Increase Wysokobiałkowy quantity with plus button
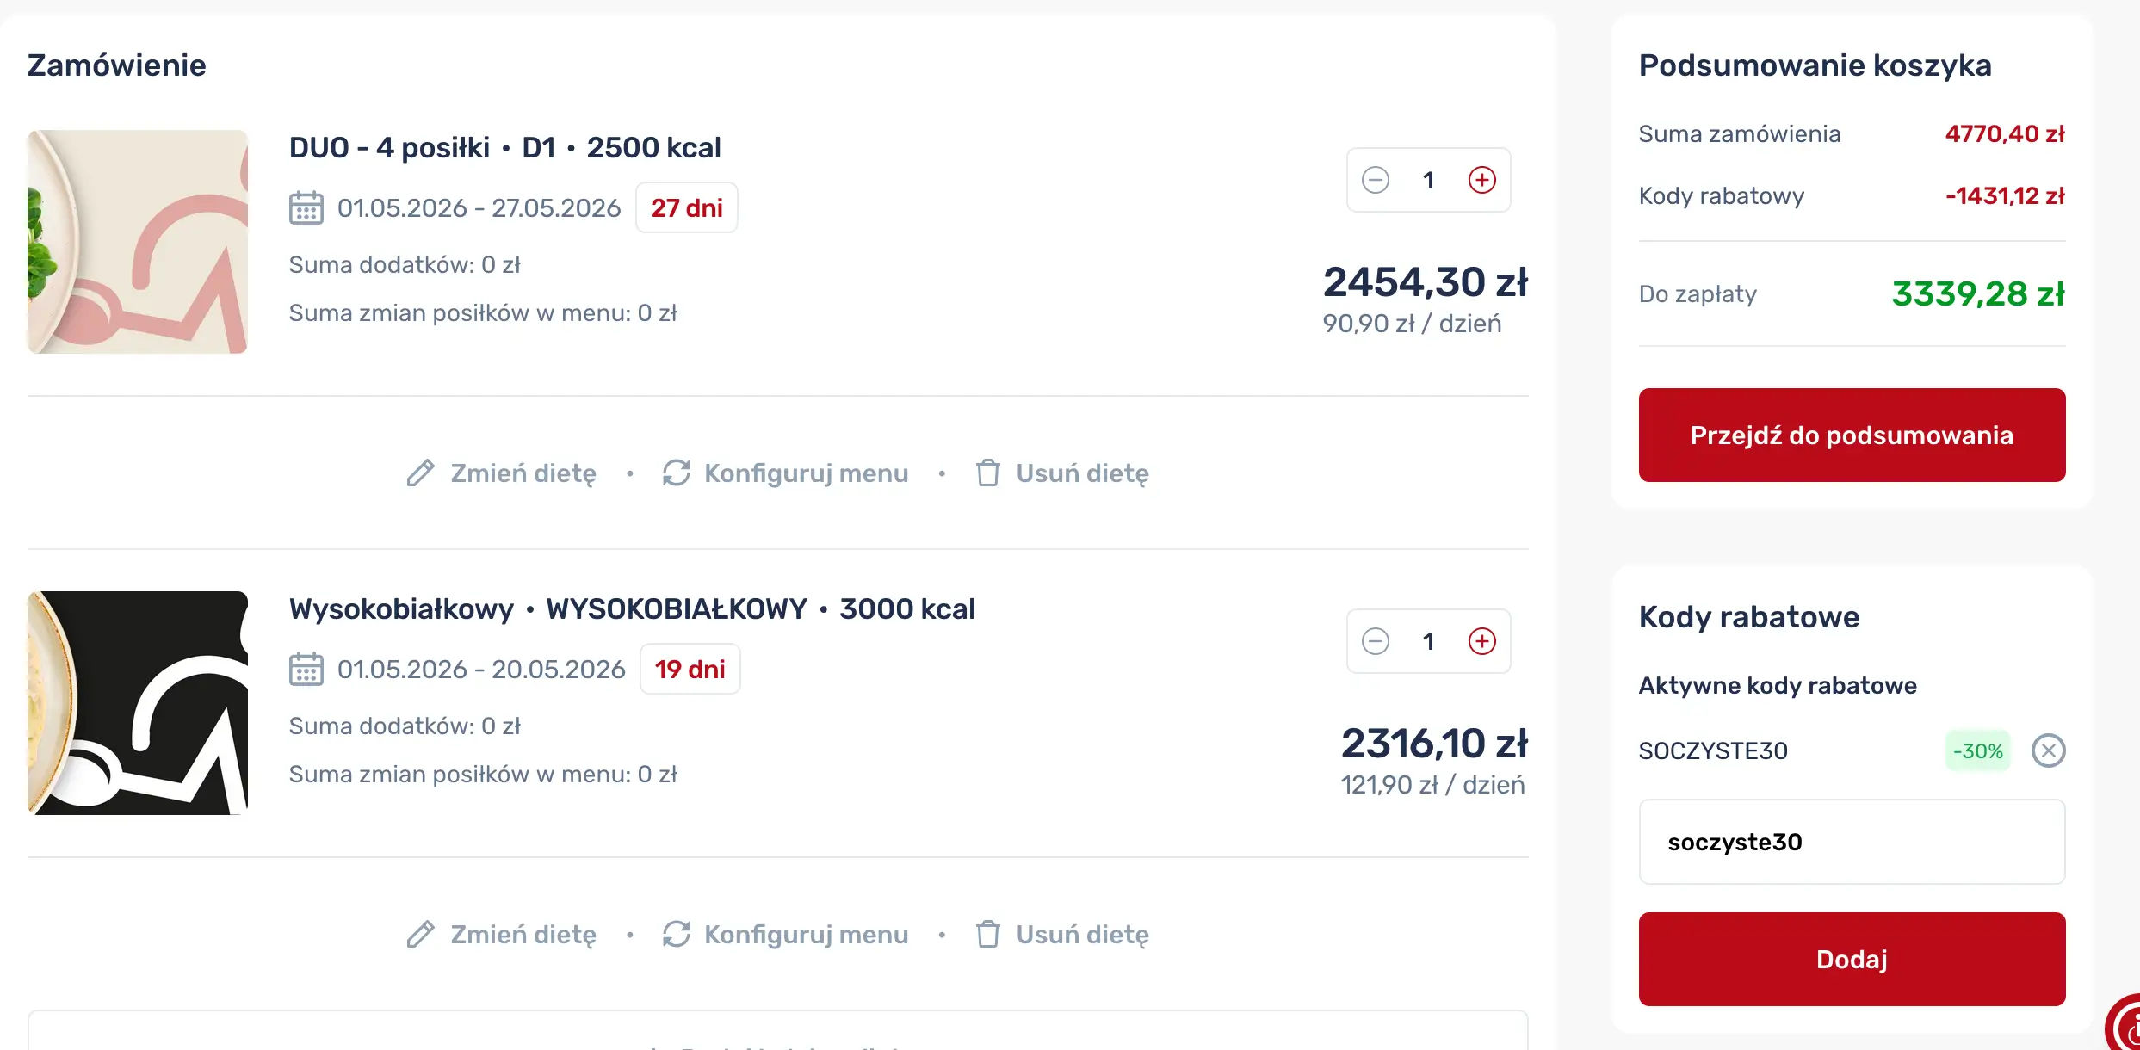2140x1050 pixels. tap(1482, 641)
